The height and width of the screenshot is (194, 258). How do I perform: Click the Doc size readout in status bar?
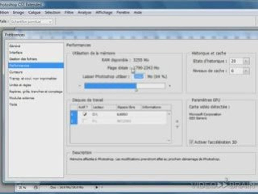[67, 188]
